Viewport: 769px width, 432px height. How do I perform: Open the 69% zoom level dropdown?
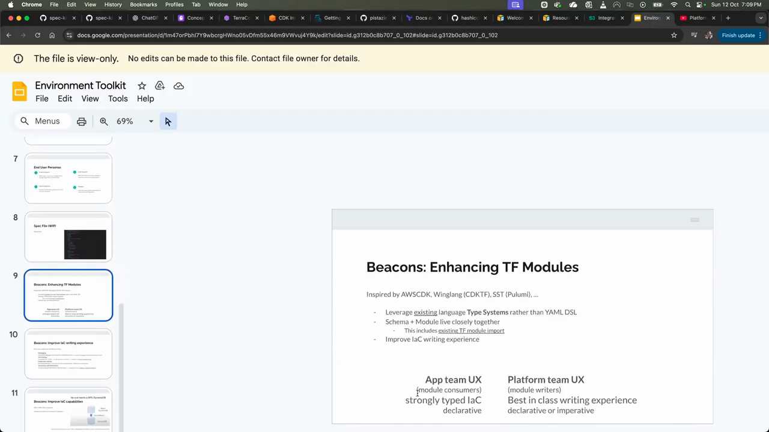[151, 121]
